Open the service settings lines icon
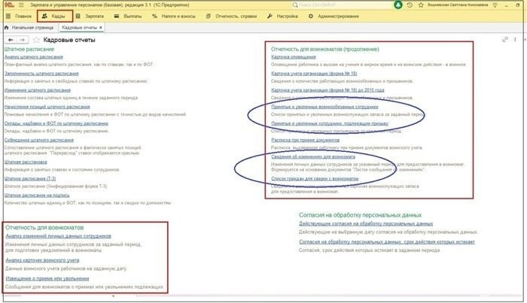 pos(495,5)
